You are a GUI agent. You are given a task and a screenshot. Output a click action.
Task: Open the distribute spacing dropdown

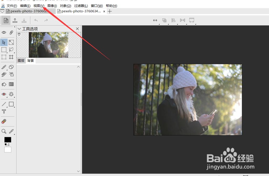[x=183, y=21]
